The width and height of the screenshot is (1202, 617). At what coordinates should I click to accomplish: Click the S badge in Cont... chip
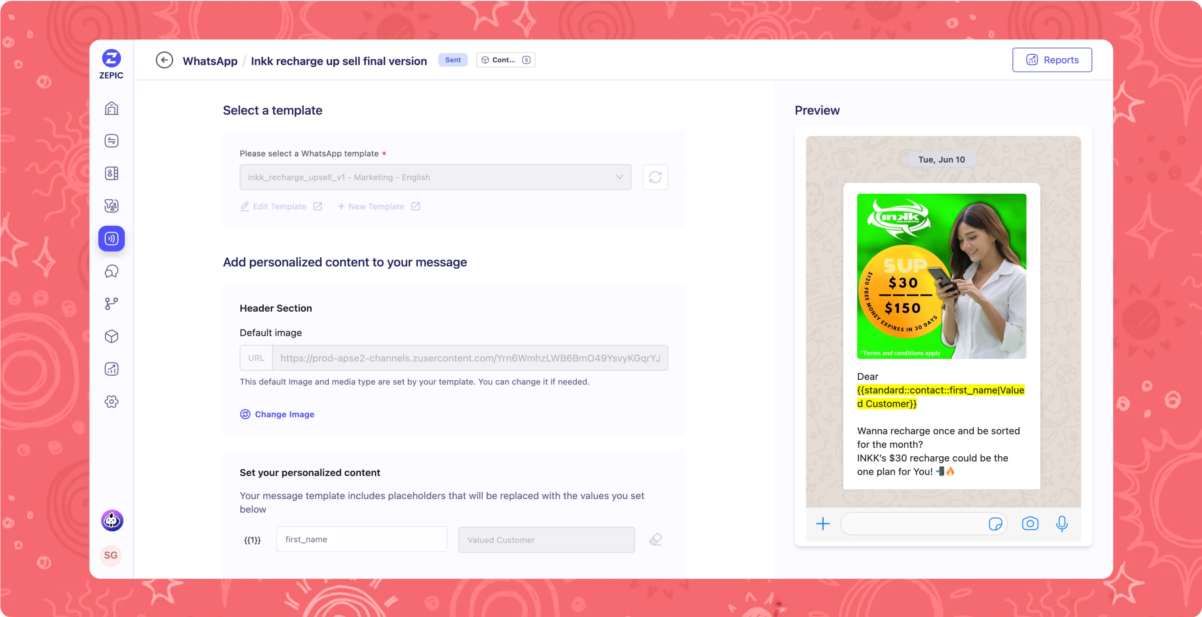[x=526, y=60]
